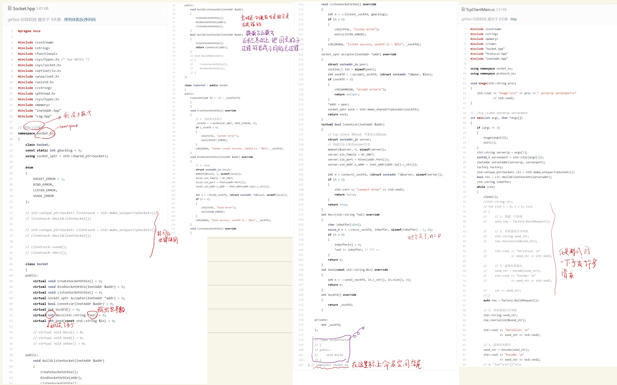Image resolution: width=617 pixels, height=385 pixels.
Task: Select line number 153 beside Recv override
Action: (x=301, y=215)
